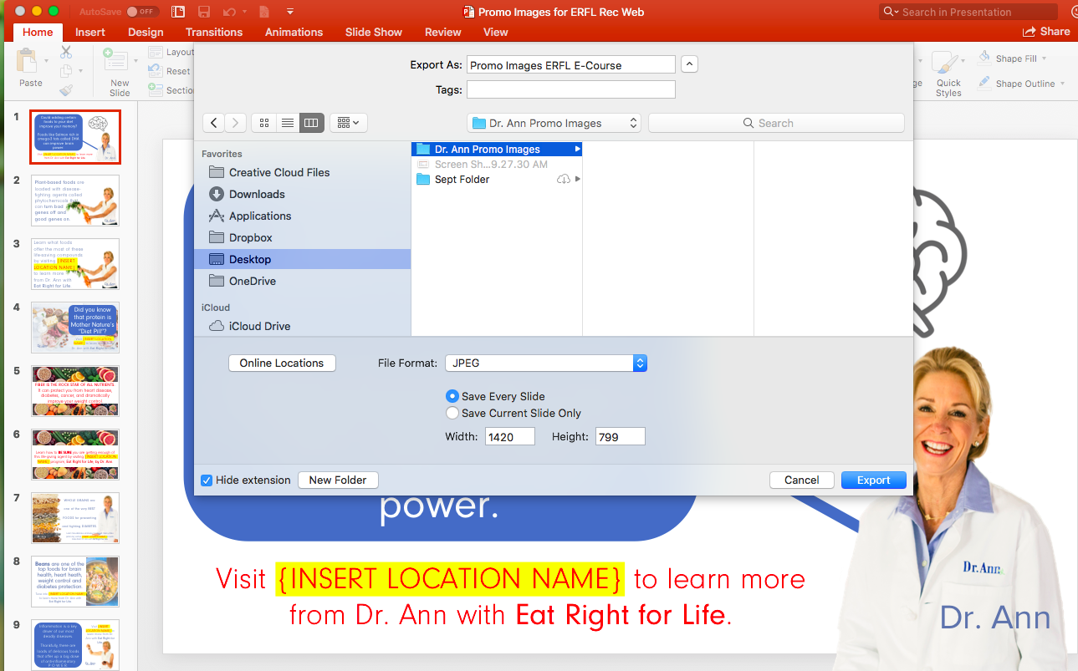Viewport: 1078px width, 671px height.
Task: Click the Paste clipboard icon
Action: (28, 61)
